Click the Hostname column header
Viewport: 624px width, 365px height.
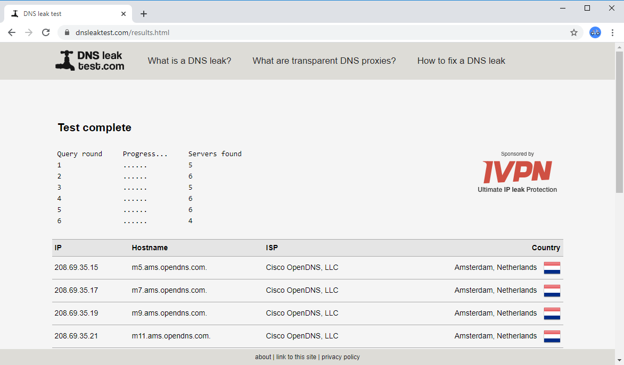point(150,248)
